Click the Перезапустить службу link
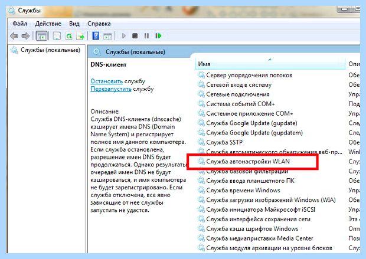The image size is (366, 259). point(111,89)
